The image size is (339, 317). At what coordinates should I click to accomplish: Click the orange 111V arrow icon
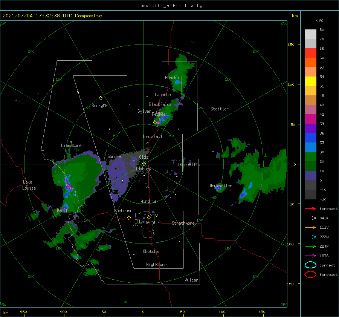310,227
